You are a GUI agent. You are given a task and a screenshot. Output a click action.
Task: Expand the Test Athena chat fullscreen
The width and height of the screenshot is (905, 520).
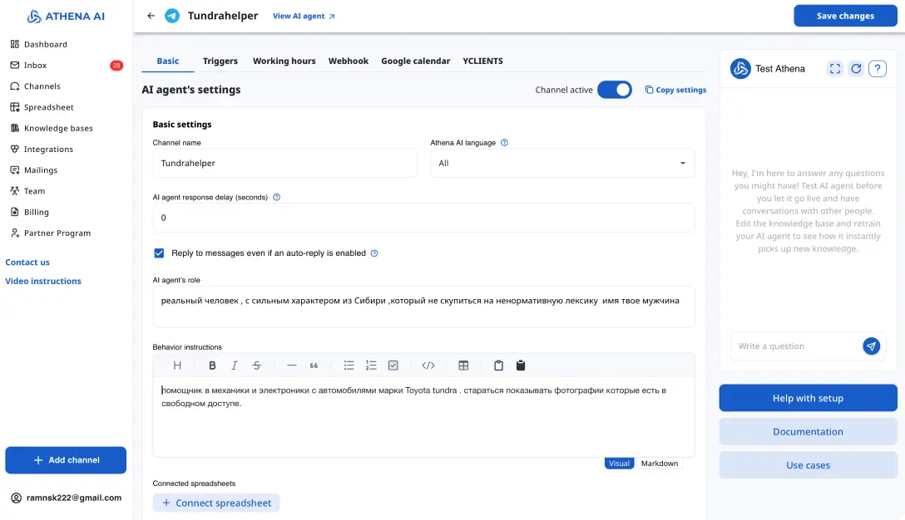835,69
